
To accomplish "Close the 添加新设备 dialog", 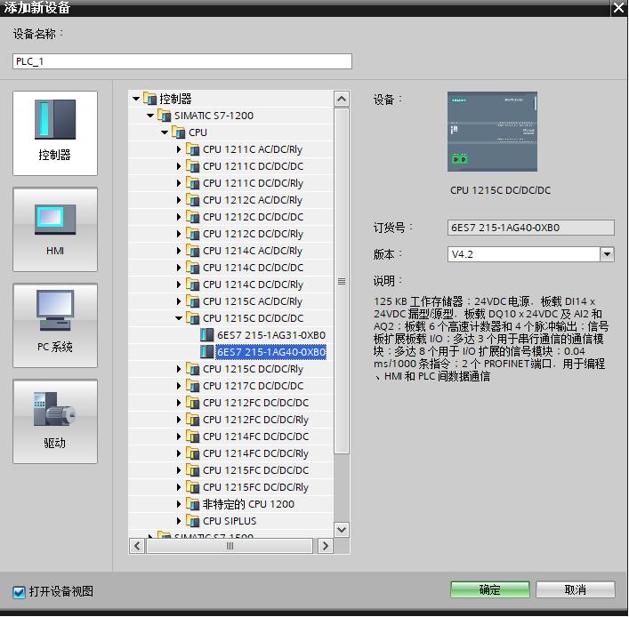I will point(619,8).
